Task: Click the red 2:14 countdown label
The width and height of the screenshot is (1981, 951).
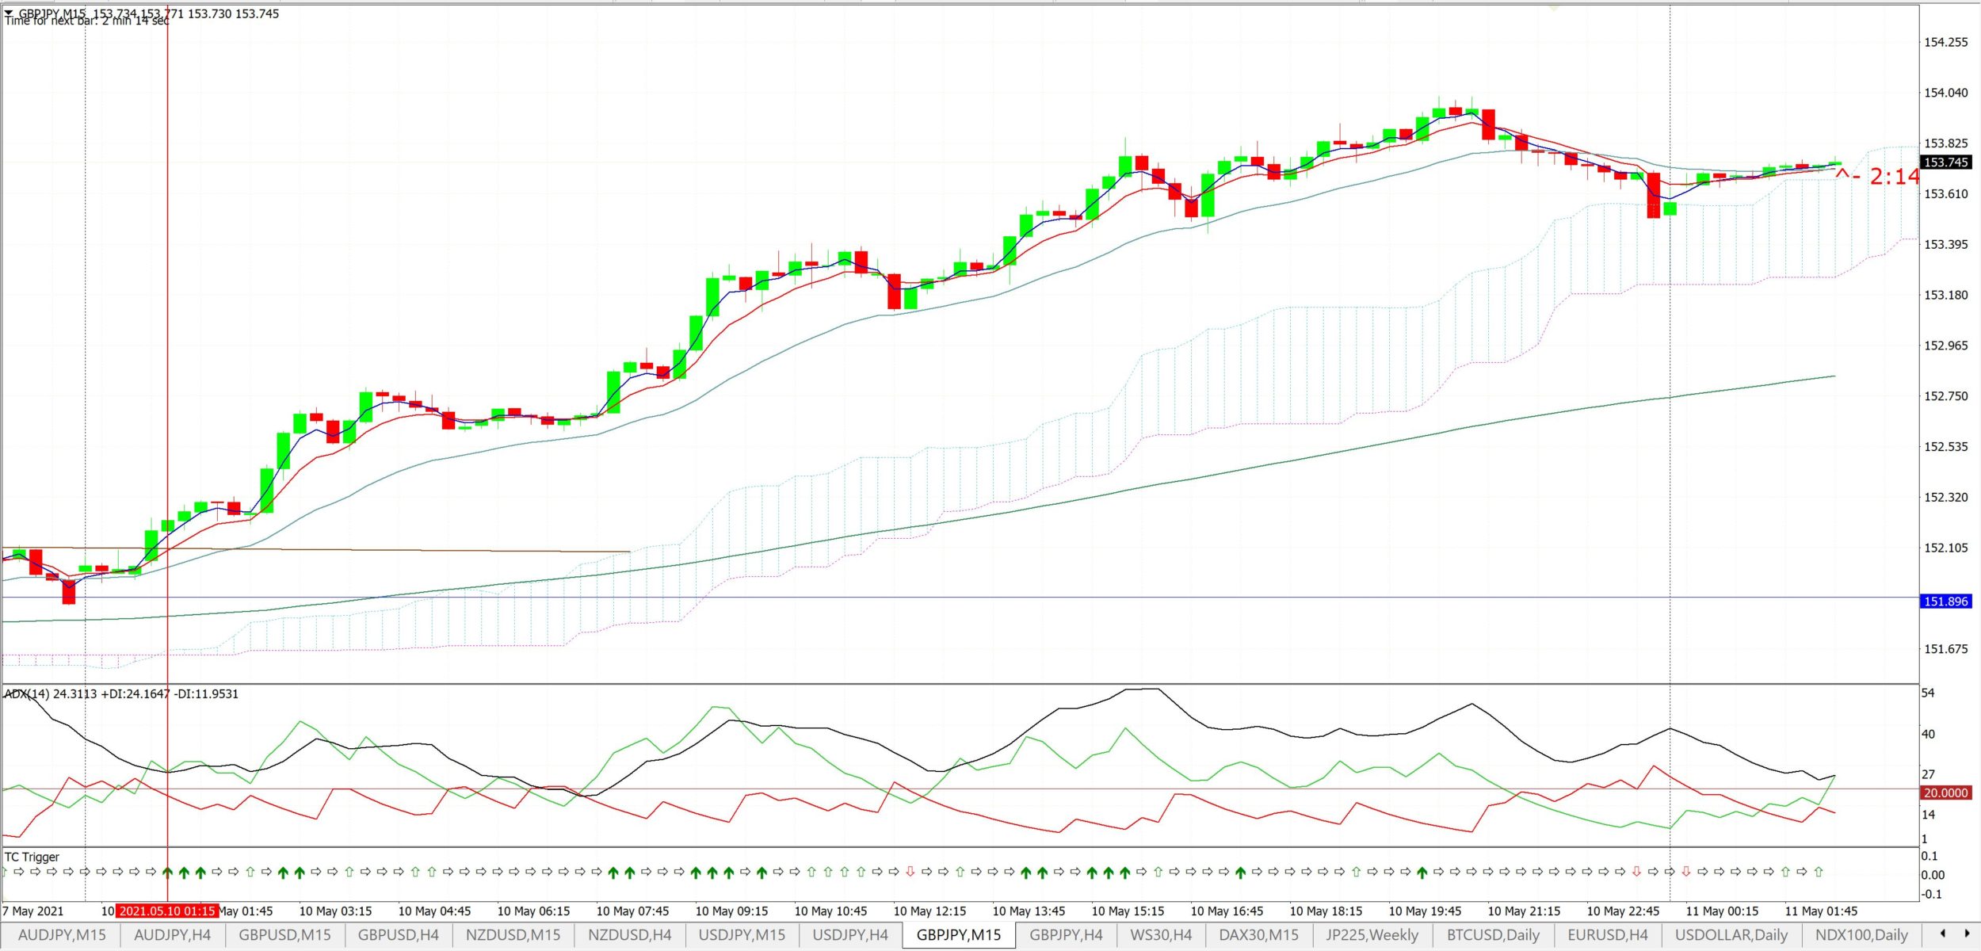Action: (x=1894, y=176)
